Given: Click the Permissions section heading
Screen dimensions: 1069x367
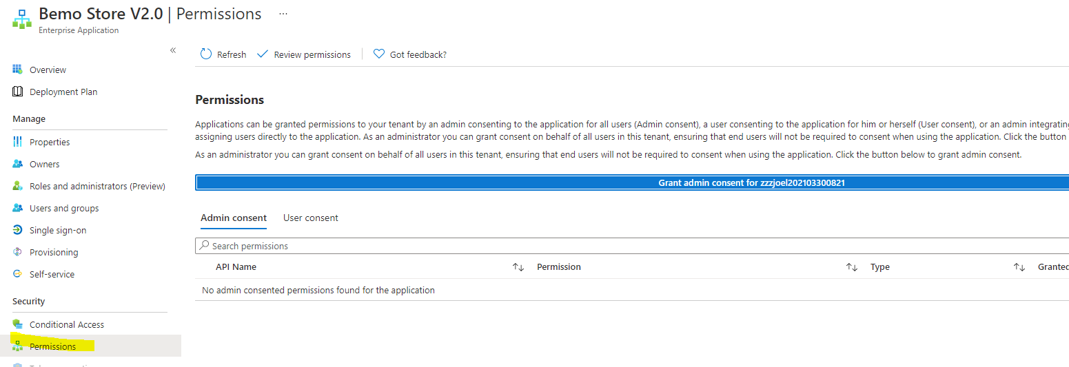Looking at the screenshot, I should tap(230, 100).
